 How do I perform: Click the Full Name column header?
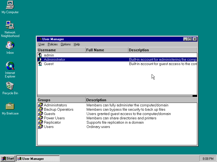tap(107, 50)
